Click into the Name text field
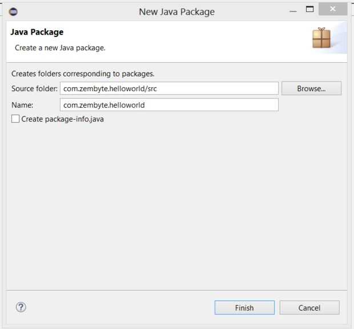 coord(169,105)
